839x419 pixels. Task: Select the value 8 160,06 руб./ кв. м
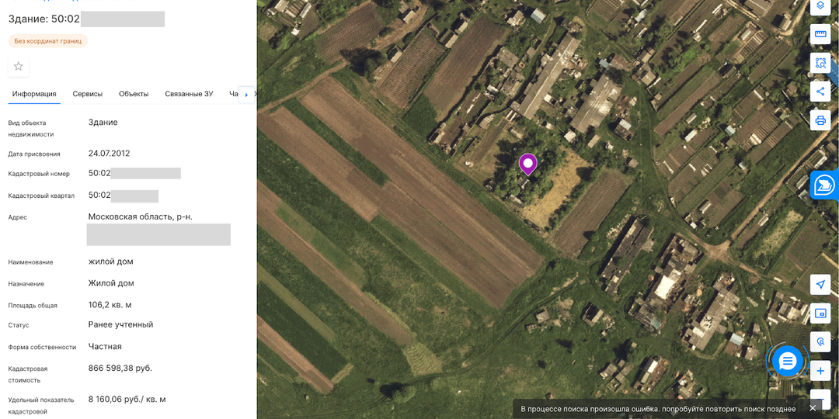pyautogui.click(x=127, y=400)
